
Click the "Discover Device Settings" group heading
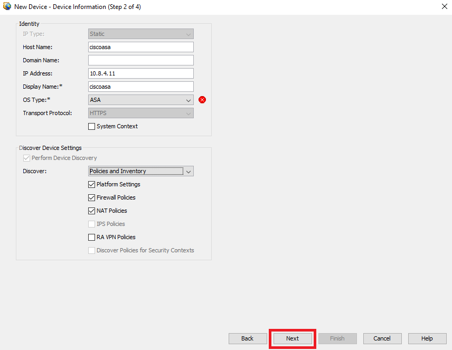(50, 148)
